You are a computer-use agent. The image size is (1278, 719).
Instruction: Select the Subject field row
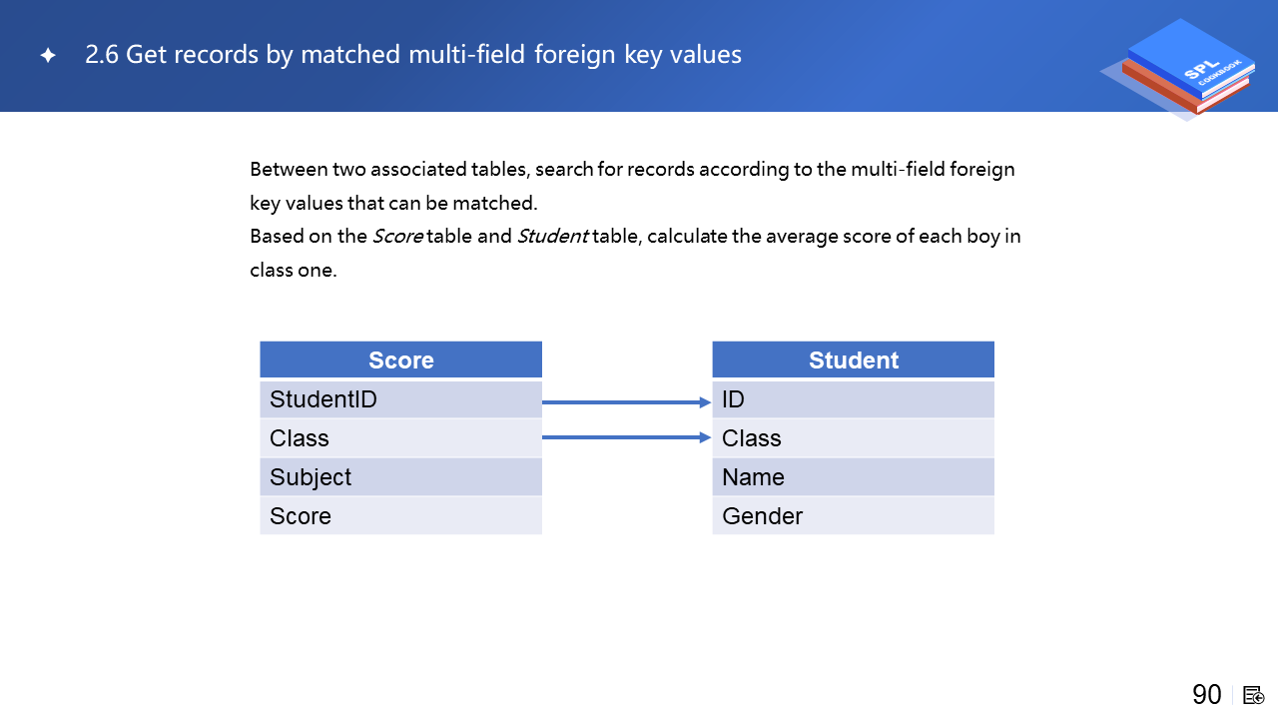400,477
